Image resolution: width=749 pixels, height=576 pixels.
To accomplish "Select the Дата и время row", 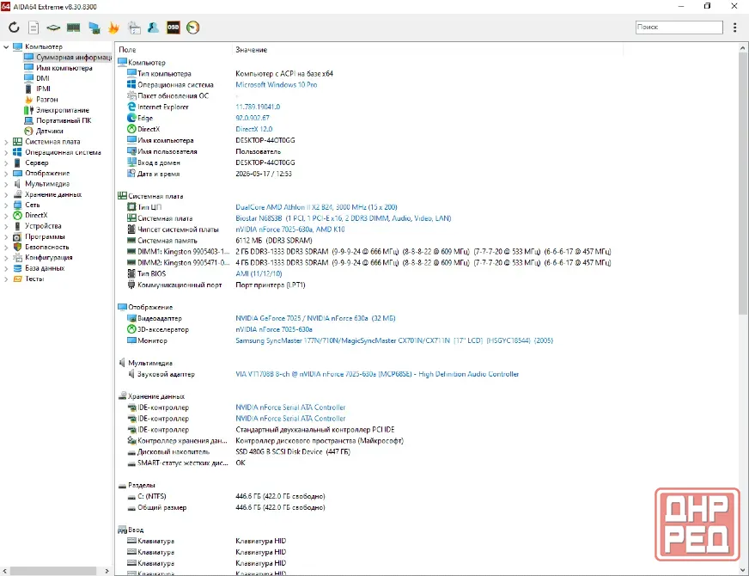I will pos(210,174).
